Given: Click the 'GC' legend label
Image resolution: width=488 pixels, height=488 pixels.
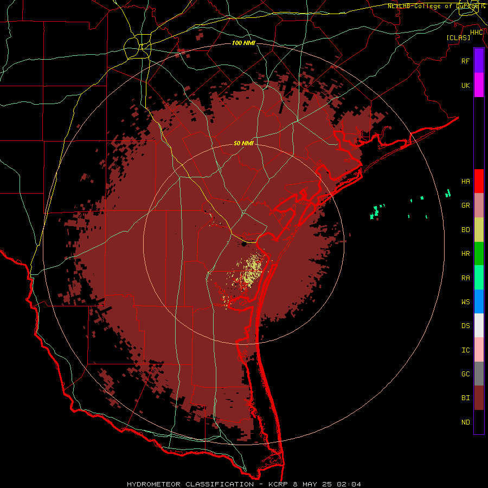Looking at the screenshot, I should coord(466,374).
